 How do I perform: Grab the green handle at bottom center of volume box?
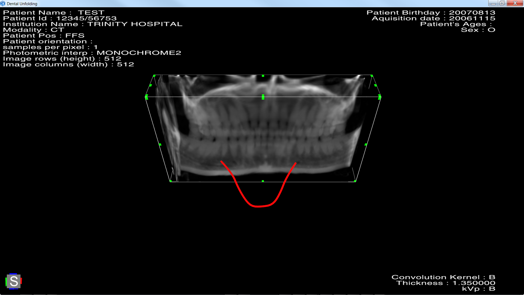click(x=263, y=181)
